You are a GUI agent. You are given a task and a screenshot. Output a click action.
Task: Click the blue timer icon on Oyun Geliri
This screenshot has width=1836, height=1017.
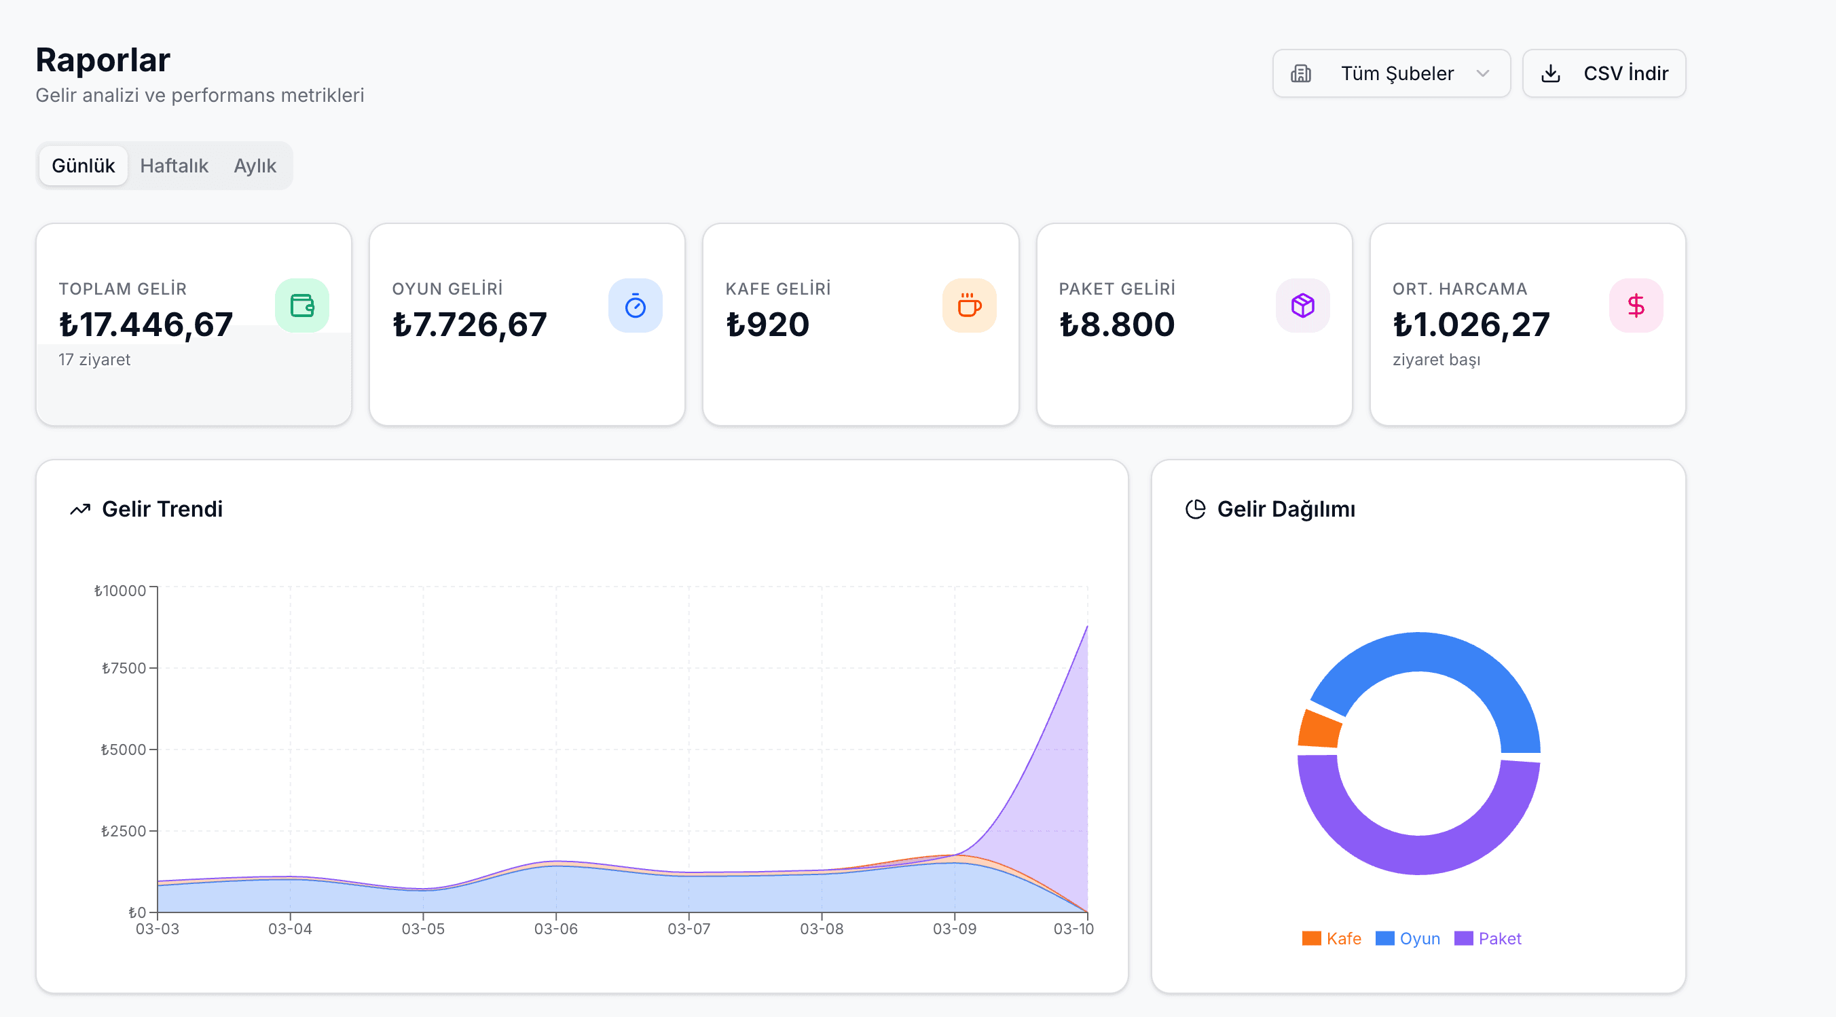(x=635, y=306)
